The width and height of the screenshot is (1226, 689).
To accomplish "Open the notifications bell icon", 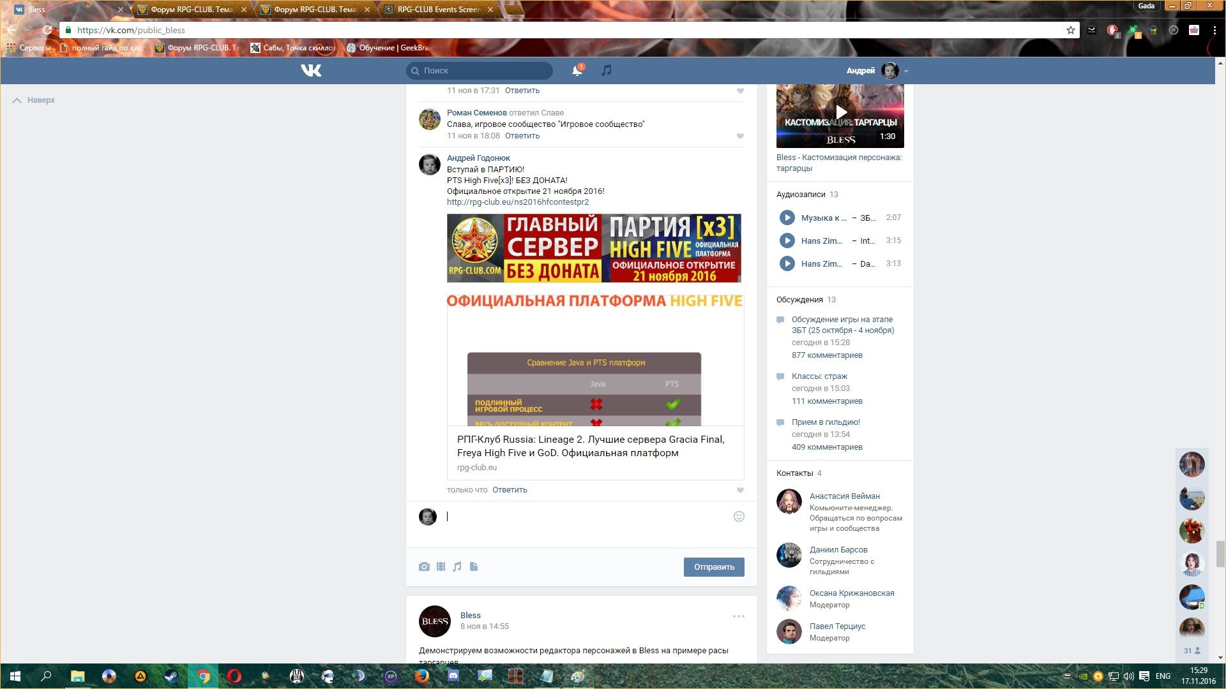I will [x=577, y=70].
